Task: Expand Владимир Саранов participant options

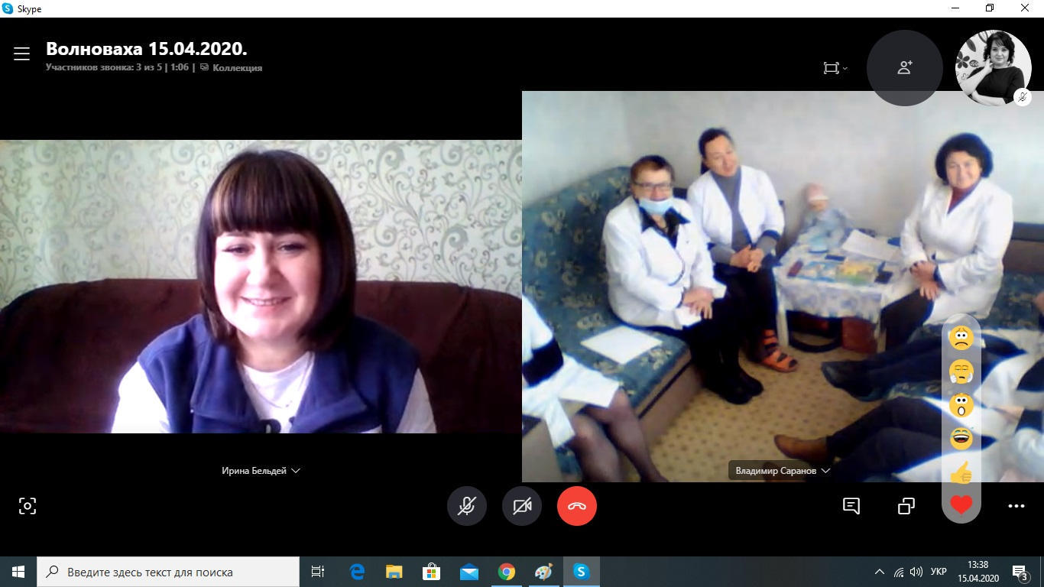Action: pyautogui.click(x=825, y=471)
